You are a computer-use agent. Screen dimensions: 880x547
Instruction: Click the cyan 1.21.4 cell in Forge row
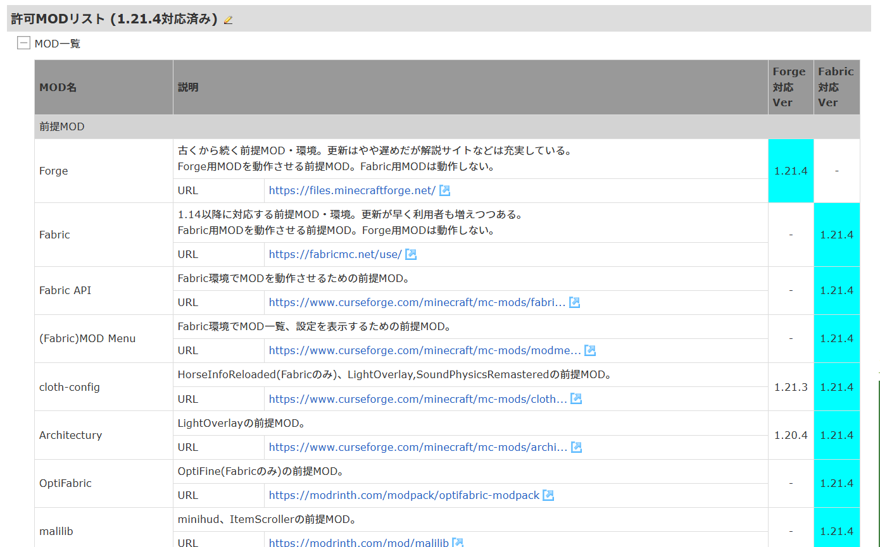tap(791, 171)
